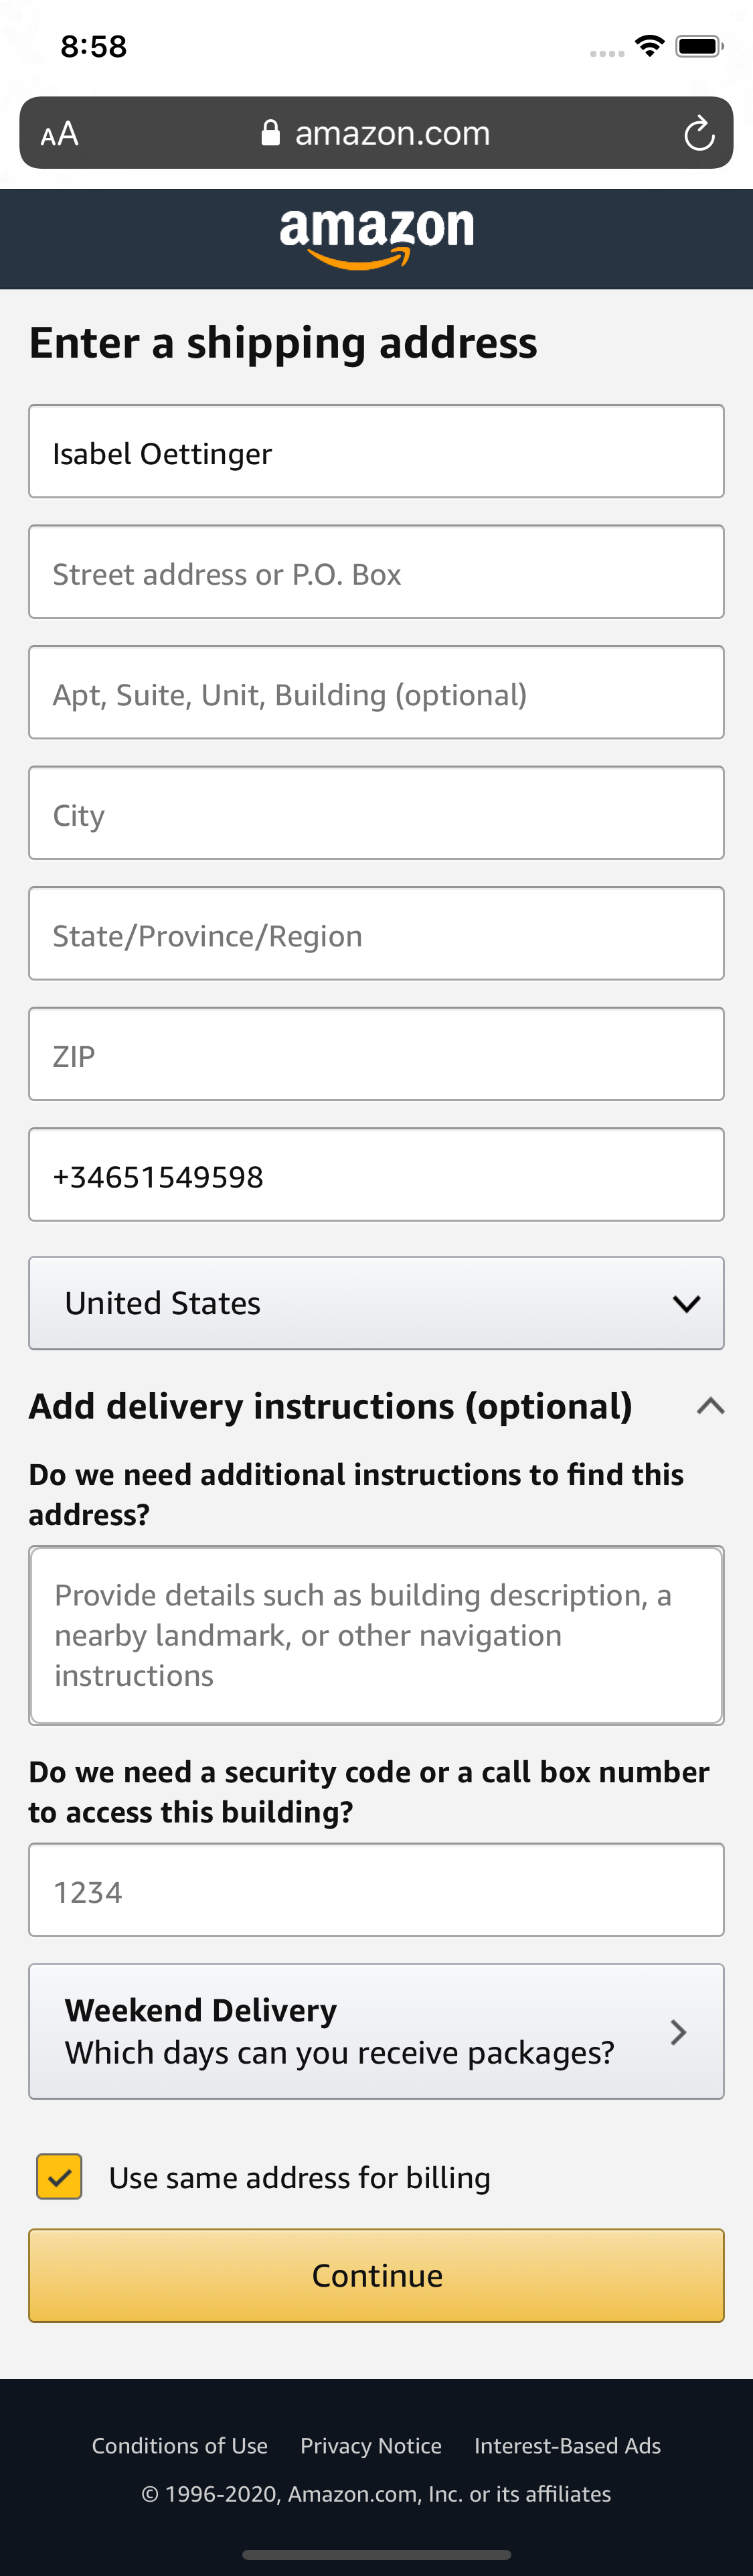This screenshot has width=753, height=2576.
Task: Tap the Wi-Fi status icon
Action: 650,45
